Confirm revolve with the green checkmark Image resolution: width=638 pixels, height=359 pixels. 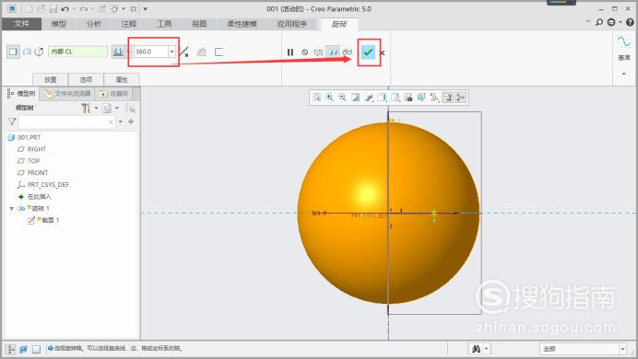point(368,52)
